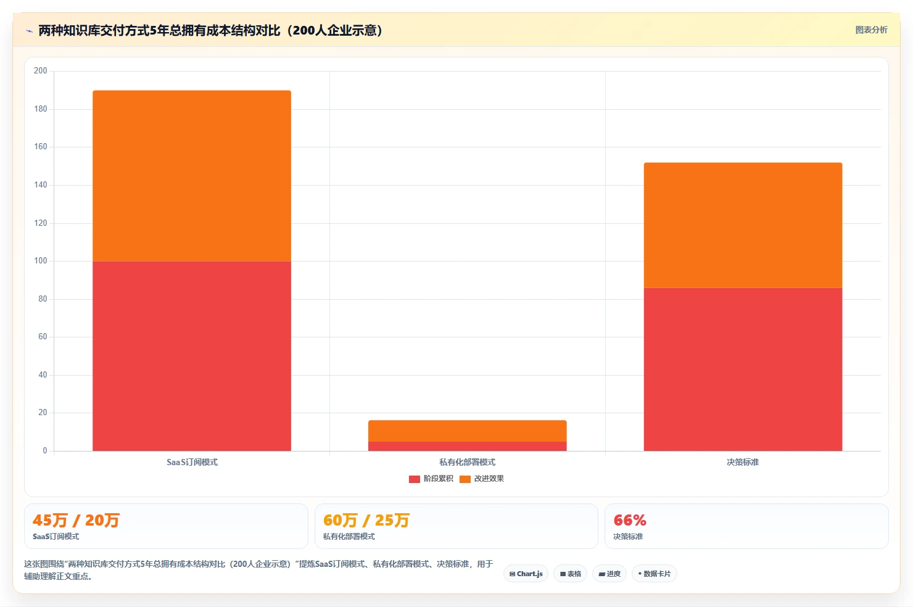Click the 图表分析 label in the header

pos(871,30)
